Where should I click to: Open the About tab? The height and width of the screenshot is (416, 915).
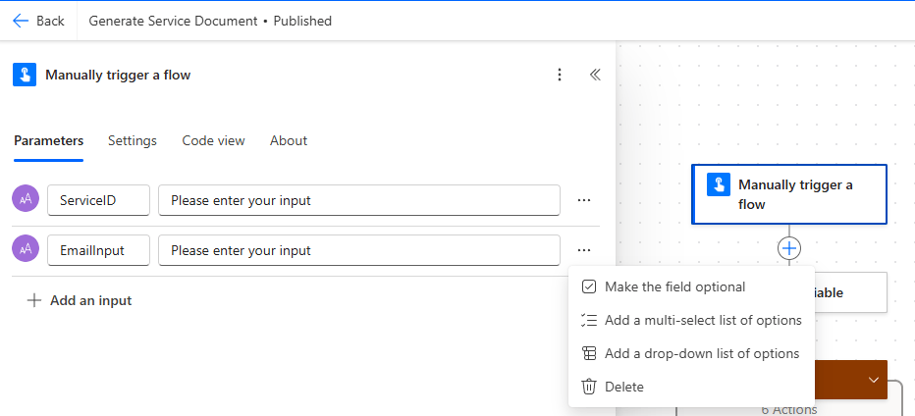coord(289,140)
